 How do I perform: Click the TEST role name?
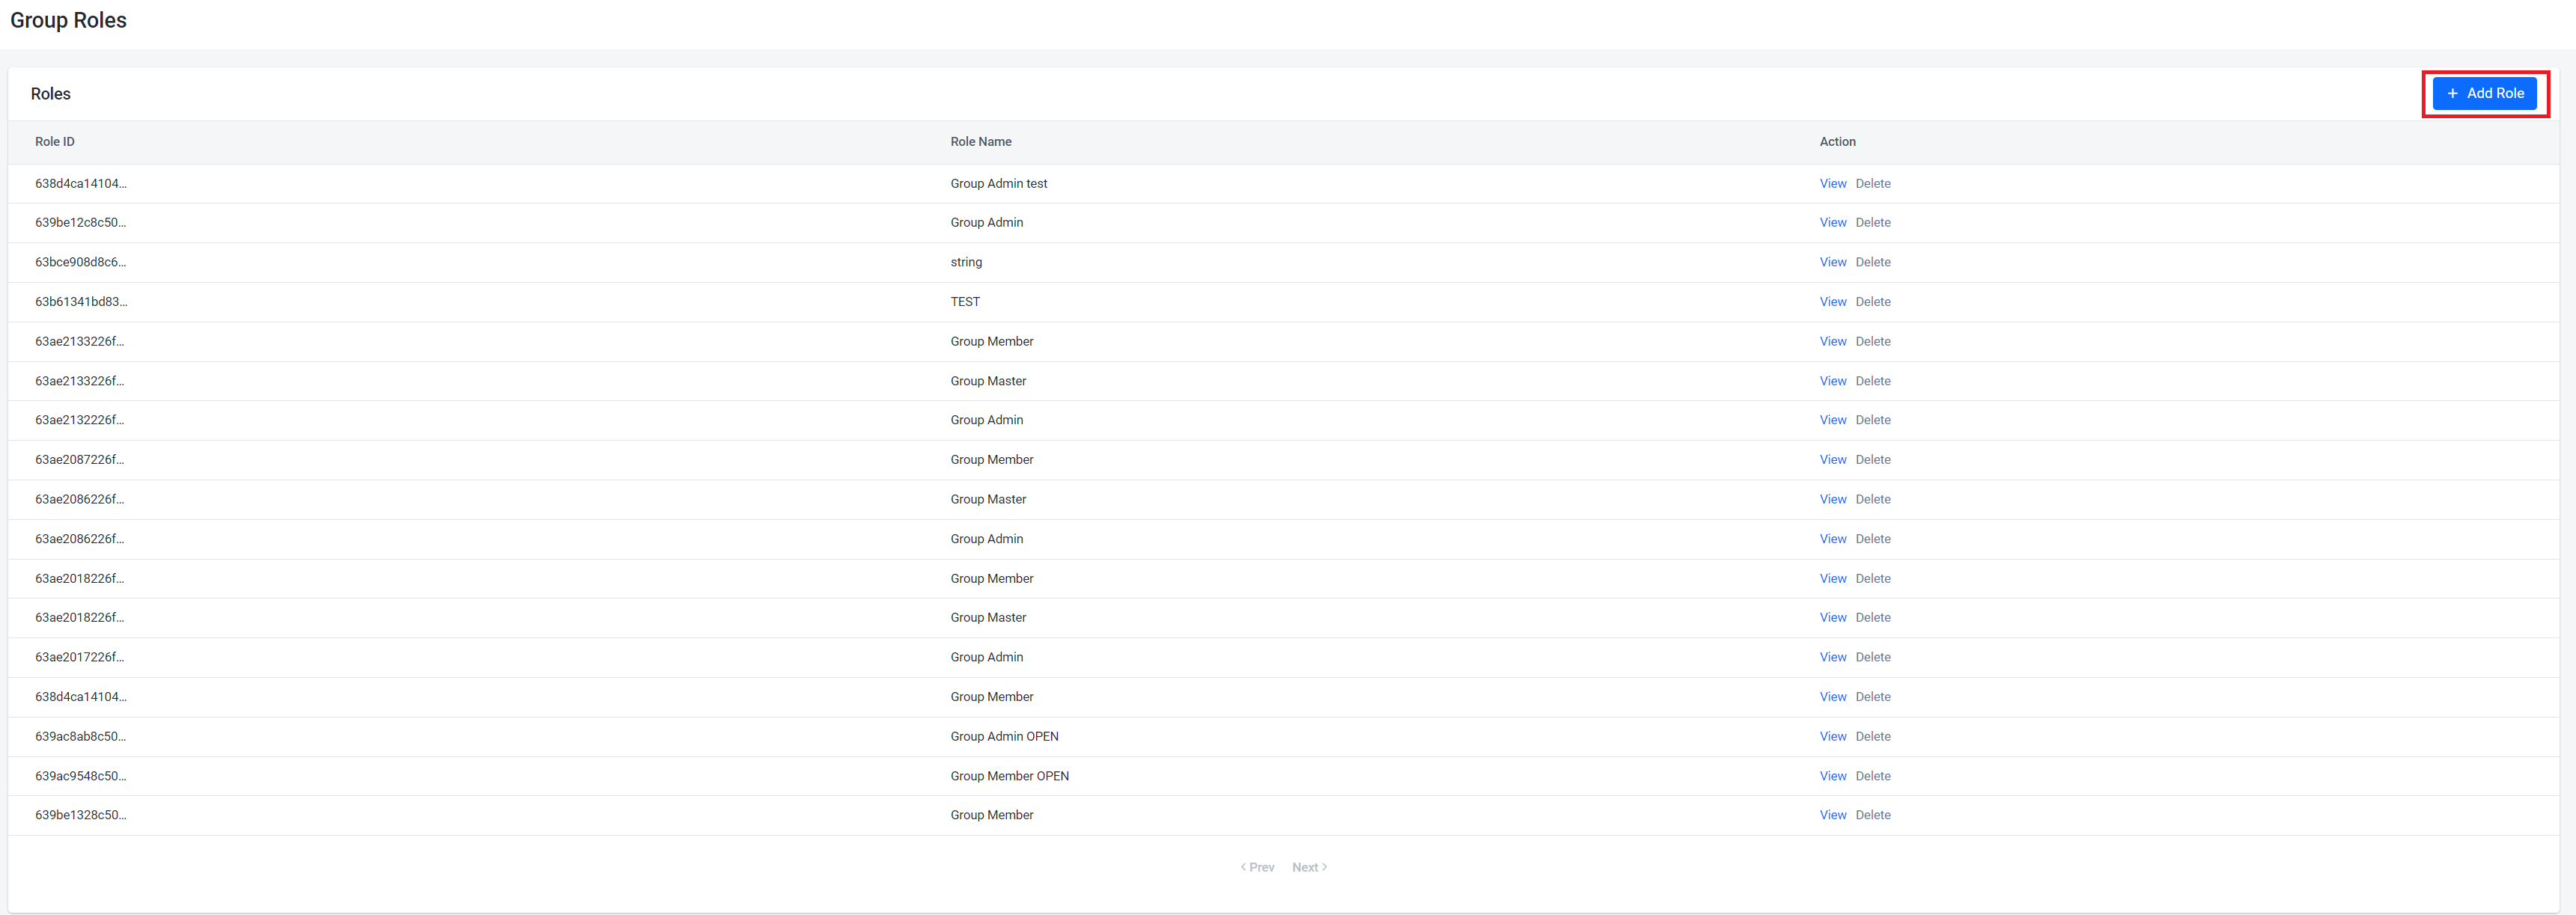pos(964,302)
